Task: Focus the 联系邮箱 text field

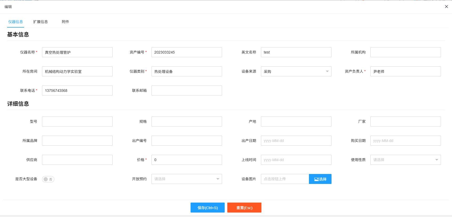Action: tap(186, 91)
